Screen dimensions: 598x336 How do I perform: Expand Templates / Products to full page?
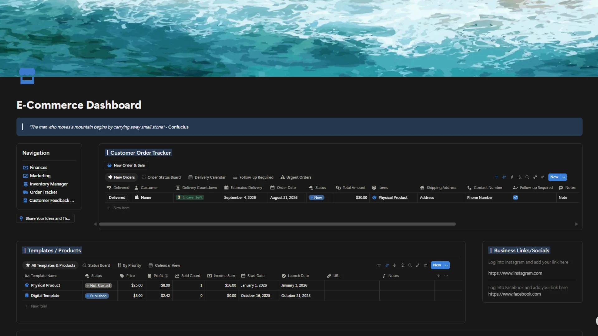(x=418, y=265)
